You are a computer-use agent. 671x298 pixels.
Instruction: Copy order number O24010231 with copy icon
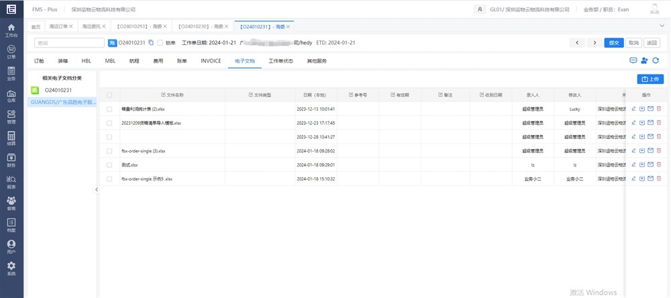coord(151,43)
